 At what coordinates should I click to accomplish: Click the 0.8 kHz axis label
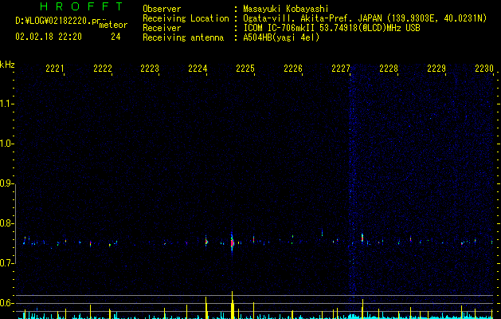click(6, 223)
